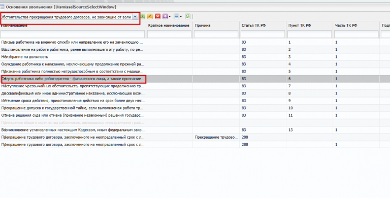The width and height of the screenshot is (390, 198).
Task: Click the filter field under 'Краткое наименование'
Action: coord(169,34)
